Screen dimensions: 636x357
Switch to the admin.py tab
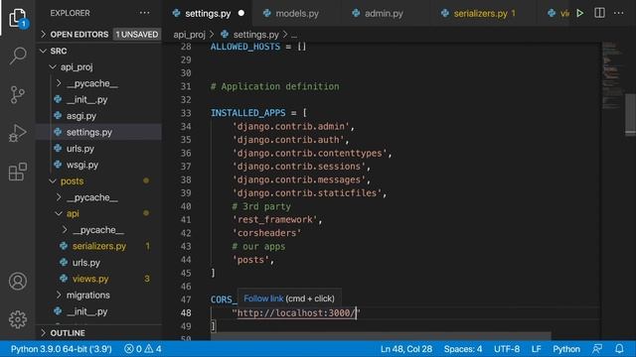pos(384,13)
